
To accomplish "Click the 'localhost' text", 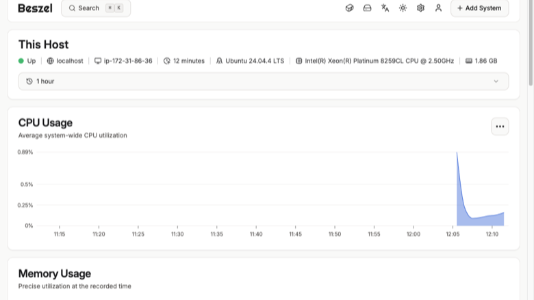I will (x=70, y=61).
